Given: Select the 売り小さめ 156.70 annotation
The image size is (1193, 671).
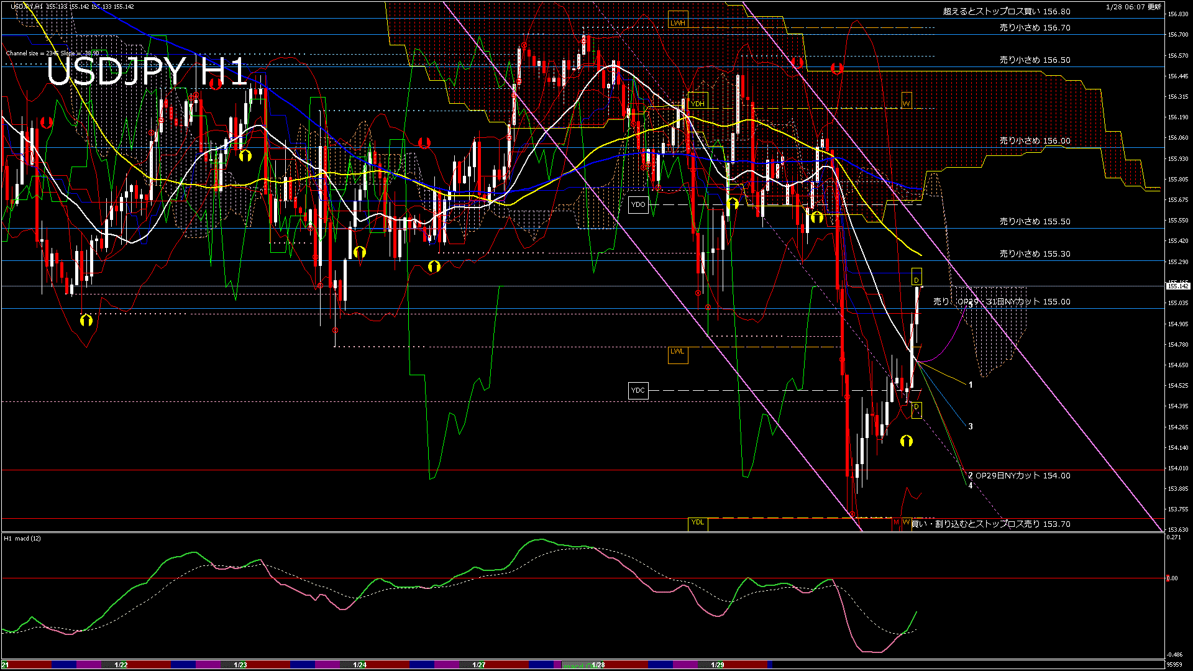Looking at the screenshot, I should 1035,27.
